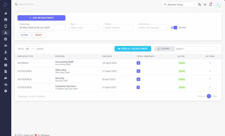Open the Select Type dropdown
225x136 pixels.
tap(84, 28)
